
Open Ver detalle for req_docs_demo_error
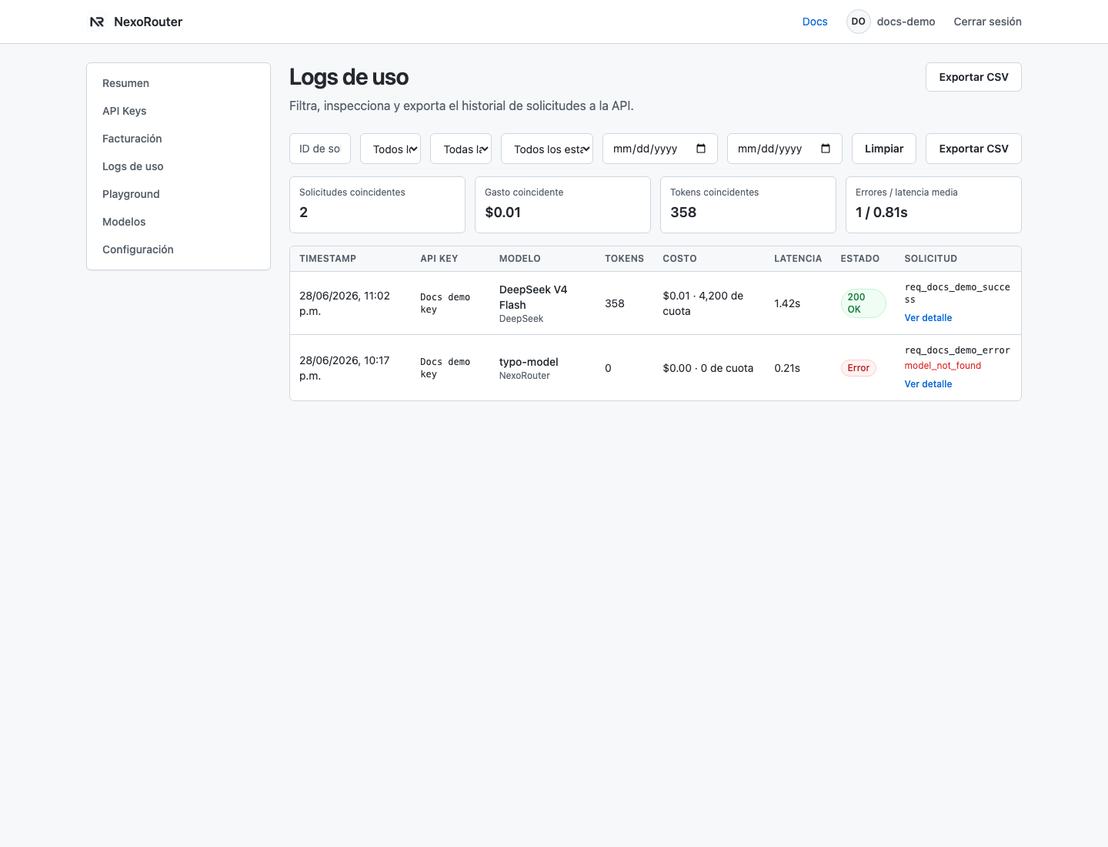[928, 384]
